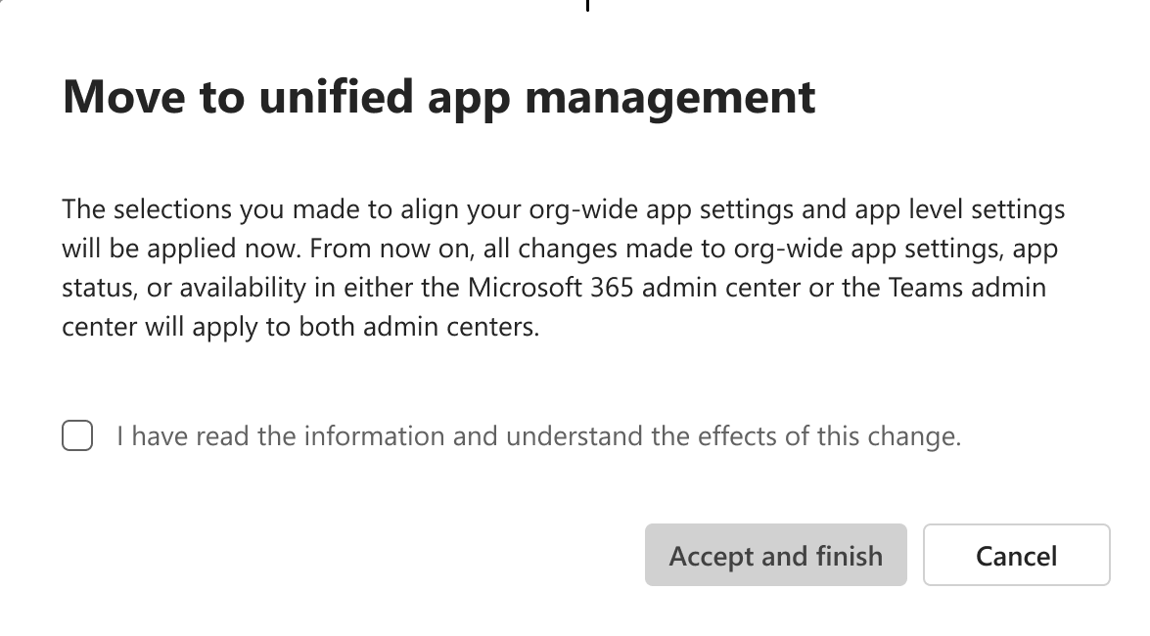The height and width of the screenshot is (636, 1150).
Task: Click the word 'management' in the heading
Action: click(x=670, y=97)
